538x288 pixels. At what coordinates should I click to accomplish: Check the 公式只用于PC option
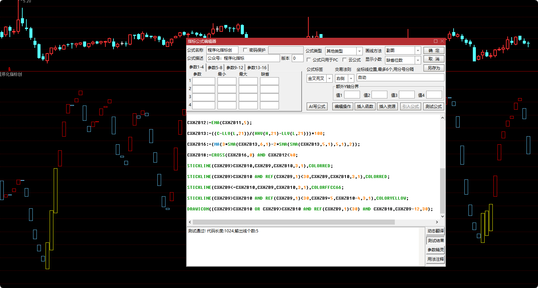tap(309, 60)
